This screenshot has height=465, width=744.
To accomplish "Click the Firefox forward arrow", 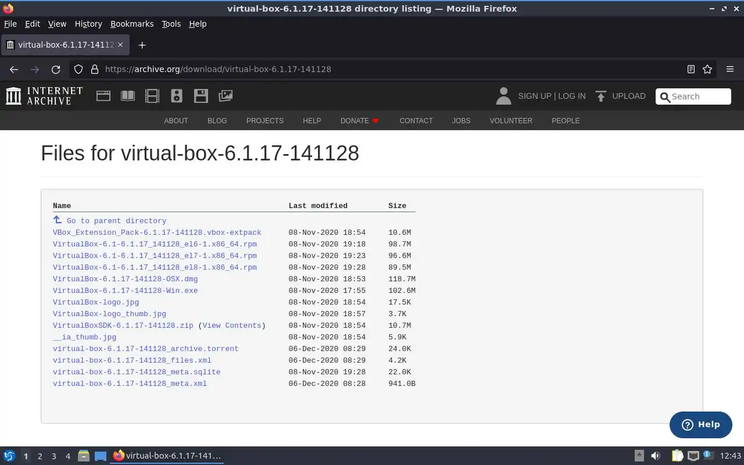I will point(35,69).
